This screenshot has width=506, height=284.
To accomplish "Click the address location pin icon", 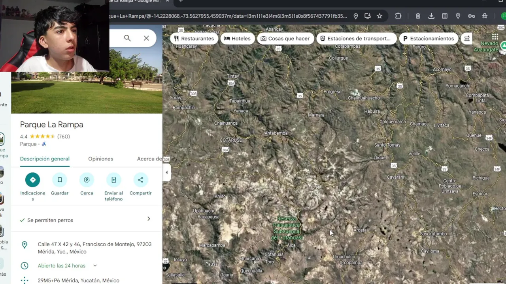I will tap(25, 245).
